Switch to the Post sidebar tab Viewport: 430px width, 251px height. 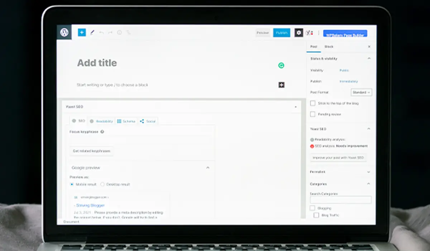tap(314, 47)
